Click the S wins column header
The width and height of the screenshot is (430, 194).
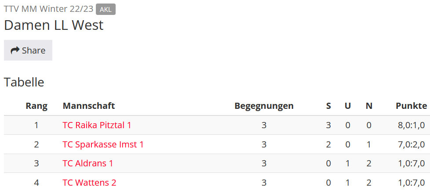coord(328,106)
